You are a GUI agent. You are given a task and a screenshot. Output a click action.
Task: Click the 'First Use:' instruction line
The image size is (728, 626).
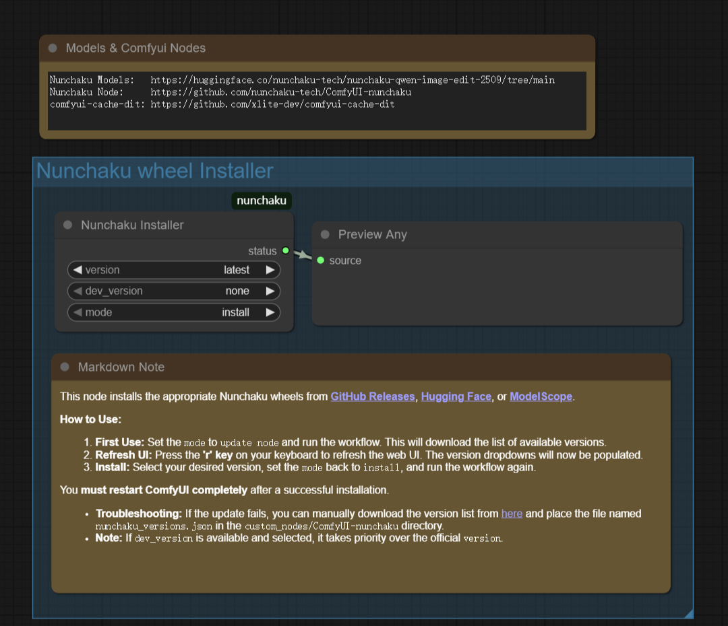(351, 442)
